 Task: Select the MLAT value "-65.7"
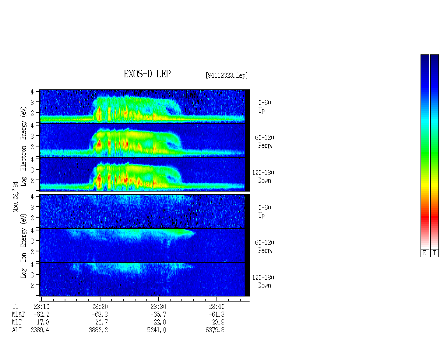(158, 314)
